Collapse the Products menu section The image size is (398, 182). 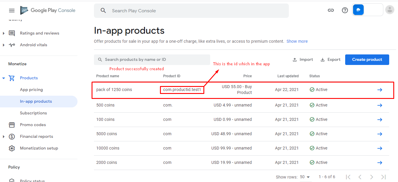(x=4, y=78)
